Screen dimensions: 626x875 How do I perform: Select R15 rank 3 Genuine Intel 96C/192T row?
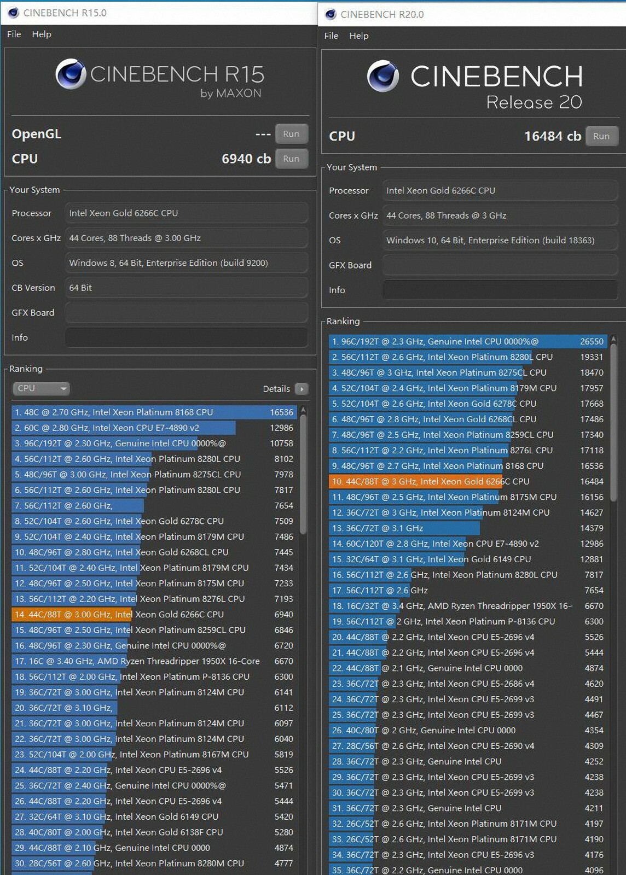pos(154,444)
